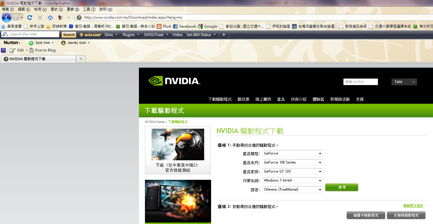Open the Plurk bookmark
Screen dimensions: 433x224
pyautogui.click(x=164, y=26)
